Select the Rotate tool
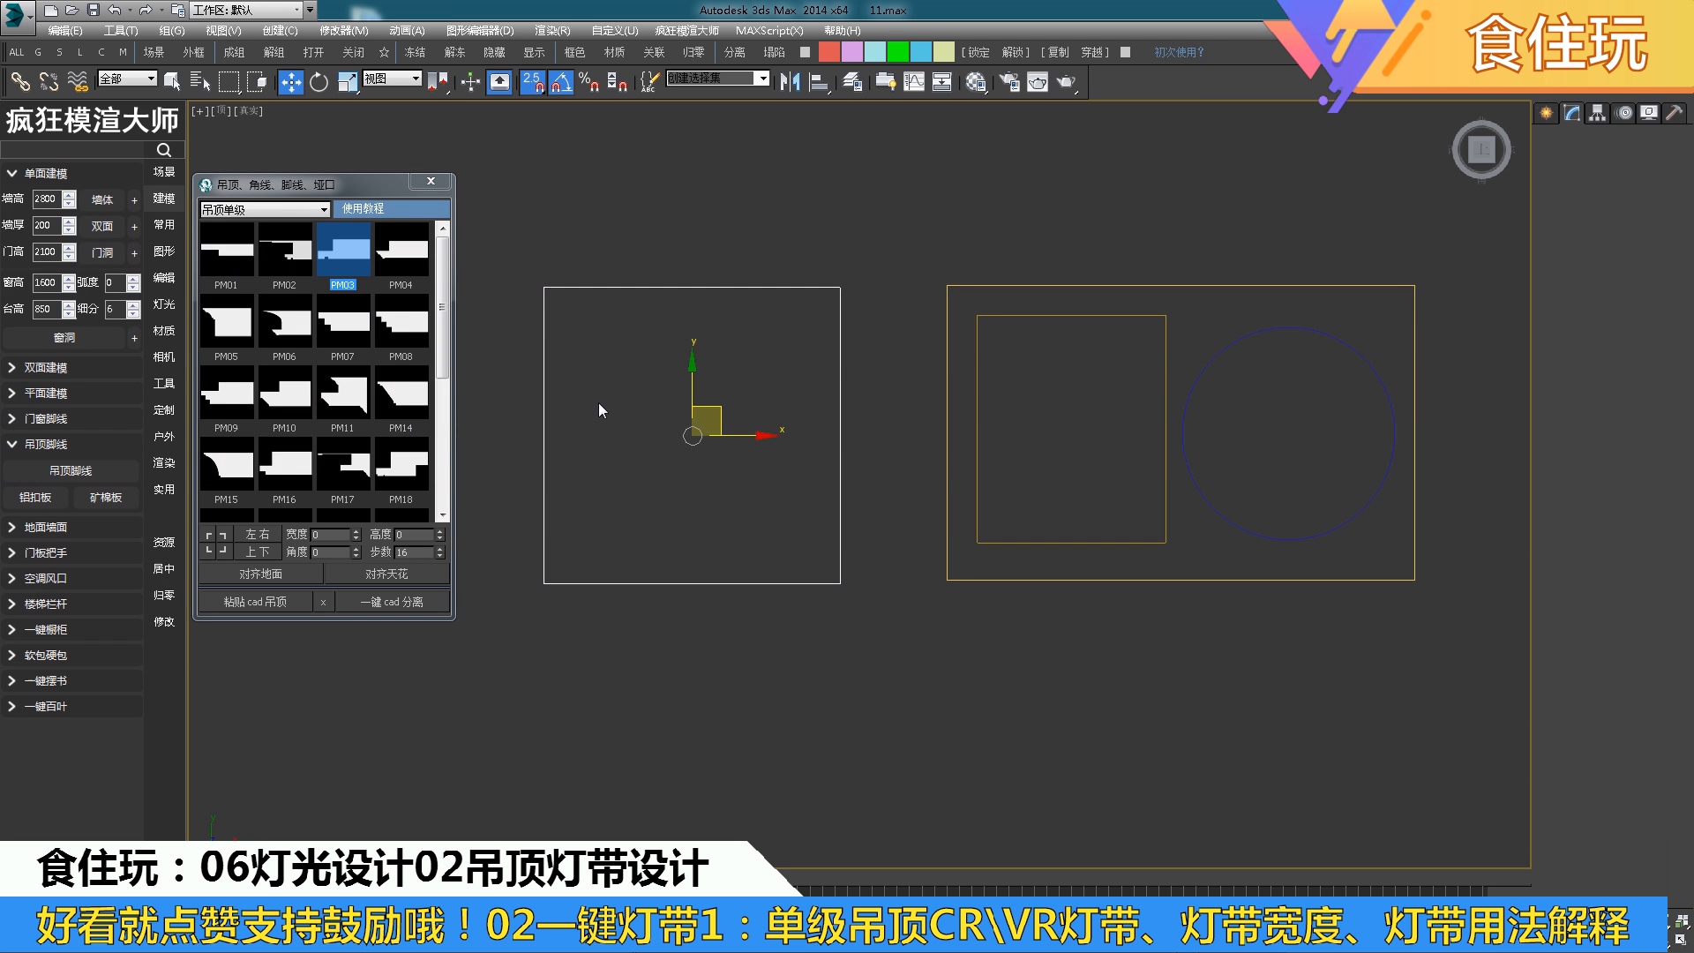Viewport: 1694px width, 953px height. (319, 82)
